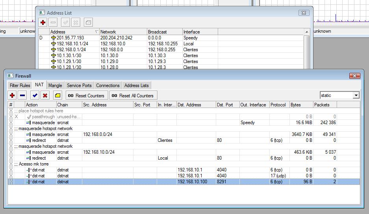Add comment to NAT rule yellow icon
Image resolution: width=369 pixels, height=214 pixels.
pyautogui.click(x=57, y=95)
